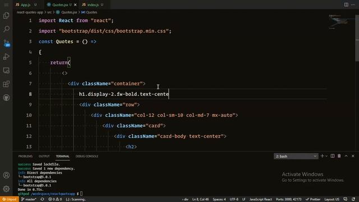The height and width of the screenshot is (202, 359).
Task: Switch to the App.js tab
Action: click(x=26, y=4)
